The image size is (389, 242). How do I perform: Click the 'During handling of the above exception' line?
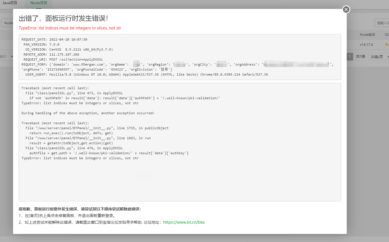88,113
